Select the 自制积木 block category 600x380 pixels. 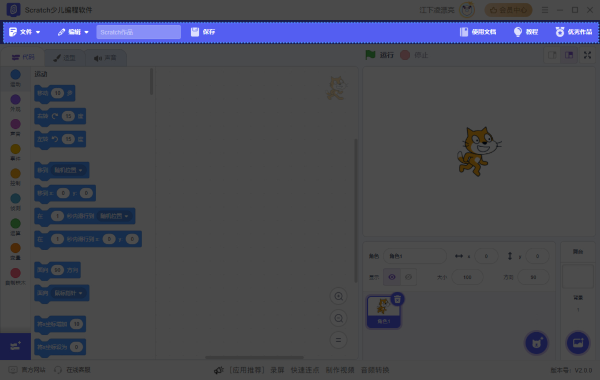click(16, 277)
